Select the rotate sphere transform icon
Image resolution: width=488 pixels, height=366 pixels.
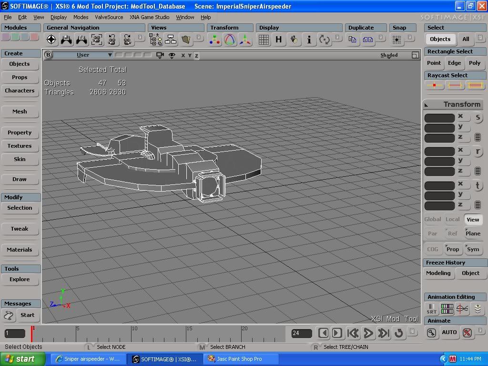pyautogui.click(x=230, y=40)
